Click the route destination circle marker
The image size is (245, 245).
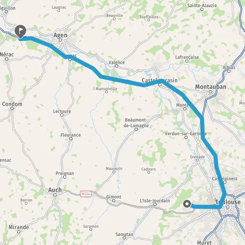187,204
